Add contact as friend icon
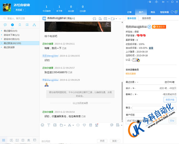Image resolution: width=179 pixels, height=144 pixels. tap(100, 19)
